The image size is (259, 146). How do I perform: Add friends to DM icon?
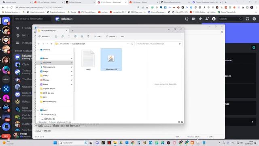coord(207,19)
